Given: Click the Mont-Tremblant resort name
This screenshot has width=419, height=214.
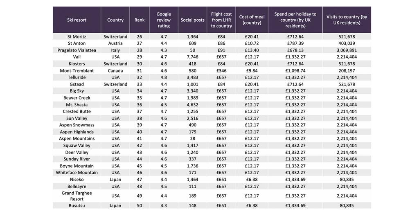Looking at the screenshot, I should coord(77,71).
